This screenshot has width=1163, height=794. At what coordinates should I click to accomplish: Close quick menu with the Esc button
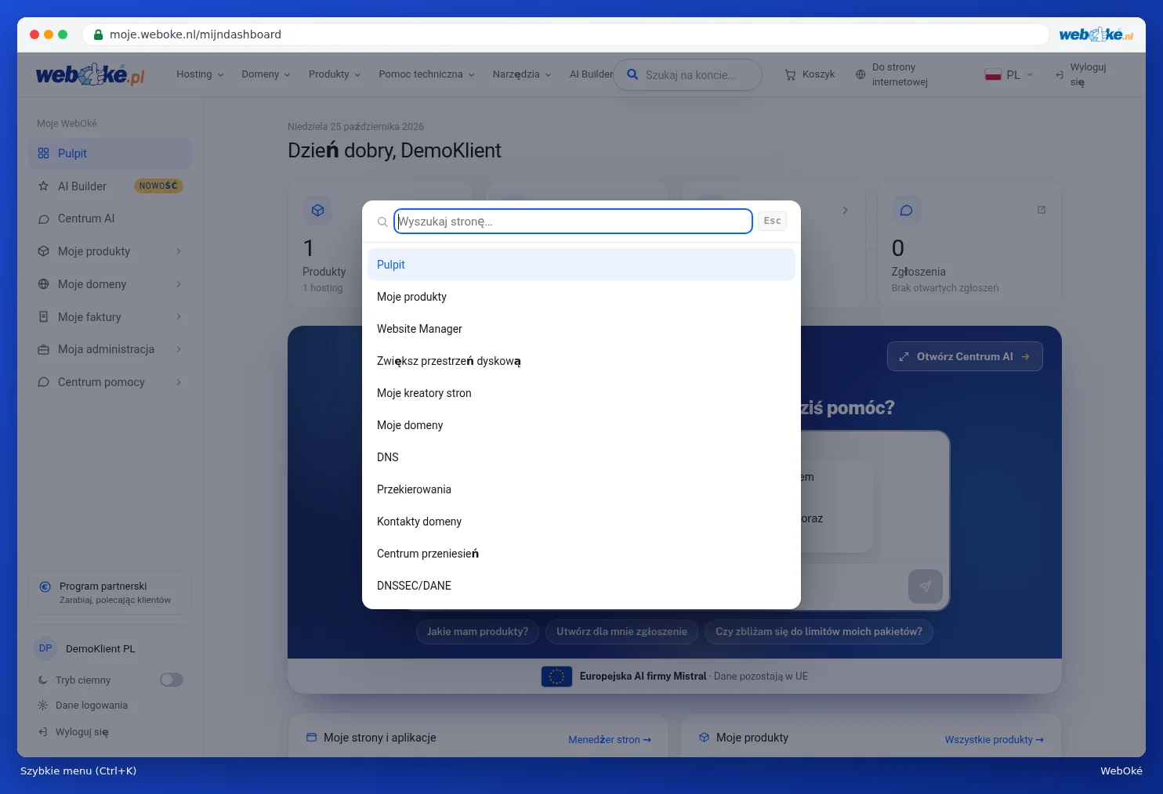click(772, 221)
